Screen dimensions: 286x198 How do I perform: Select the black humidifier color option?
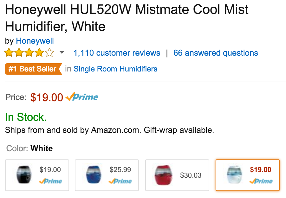(37, 175)
